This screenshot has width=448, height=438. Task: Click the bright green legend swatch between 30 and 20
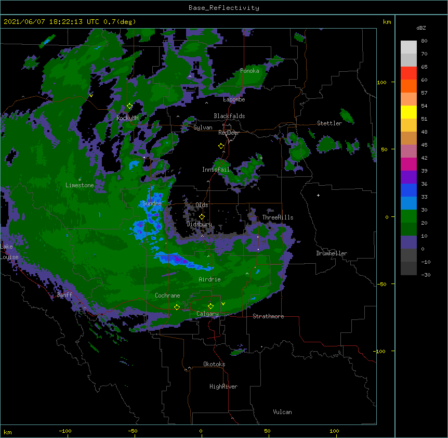409,216
